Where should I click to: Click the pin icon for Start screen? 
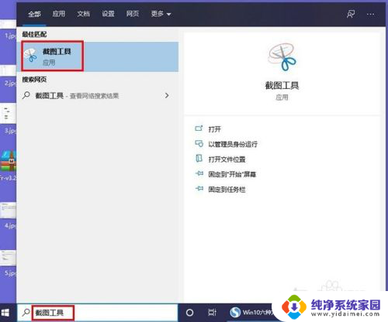point(199,173)
